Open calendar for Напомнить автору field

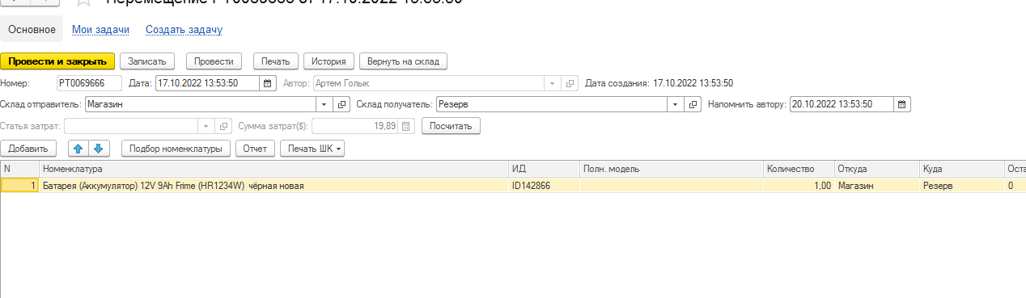[x=903, y=104]
